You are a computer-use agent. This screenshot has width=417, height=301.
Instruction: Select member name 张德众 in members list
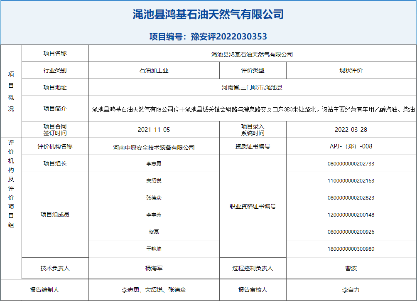coord(154,198)
